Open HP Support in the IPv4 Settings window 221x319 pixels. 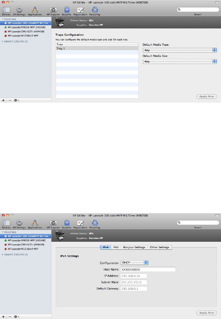click(53, 224)
